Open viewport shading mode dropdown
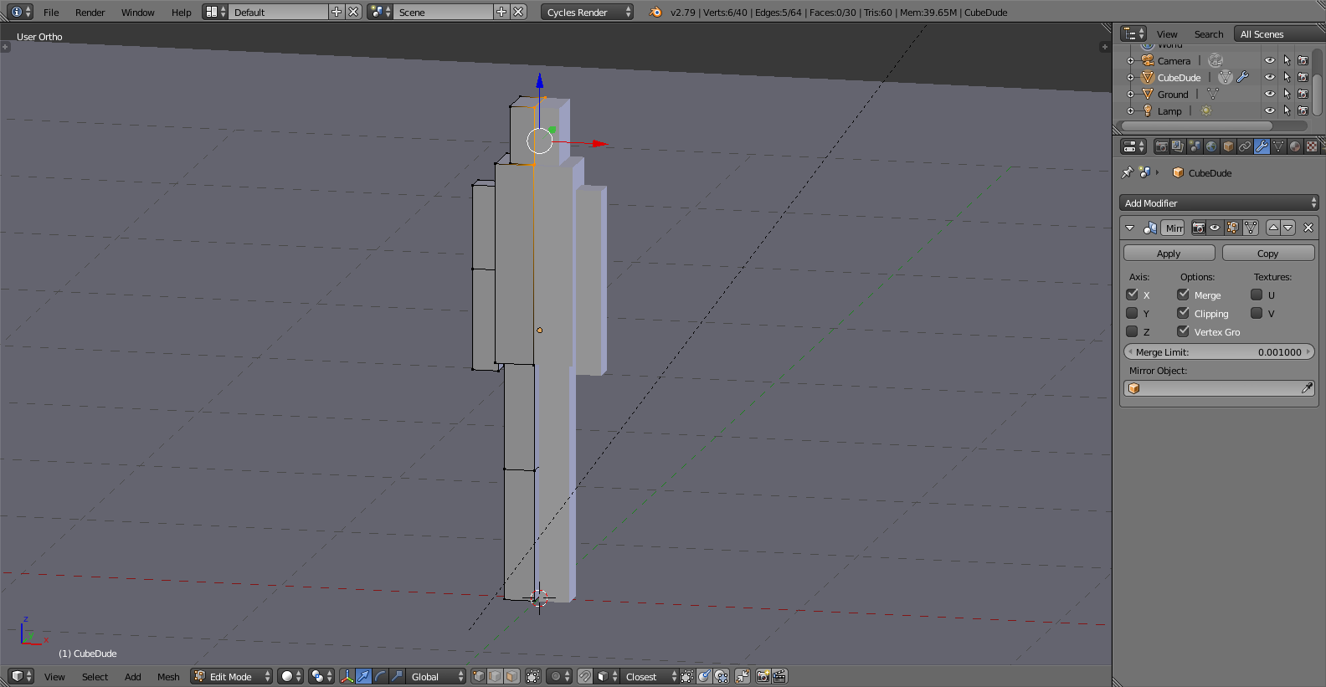 pyautogui.click(x=291, y=676)
